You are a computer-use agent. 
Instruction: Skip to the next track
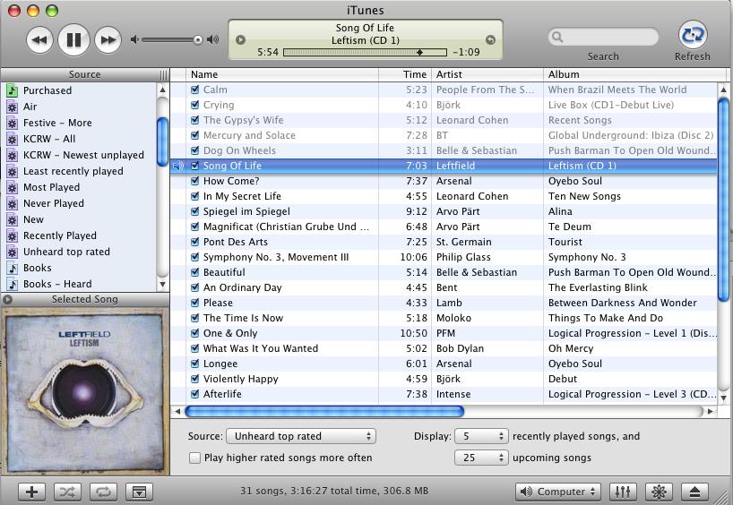(x=108, y=39)
